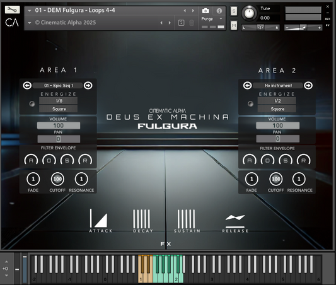
Task: Lower keyboard octave with down arrow
Action: click(x=6, y=276)
